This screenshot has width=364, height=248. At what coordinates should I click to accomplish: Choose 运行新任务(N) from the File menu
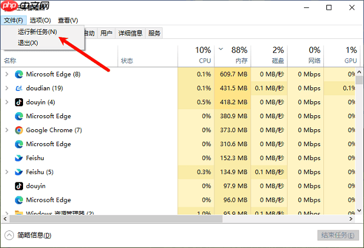pyautogui.click(x=37, y=32)
